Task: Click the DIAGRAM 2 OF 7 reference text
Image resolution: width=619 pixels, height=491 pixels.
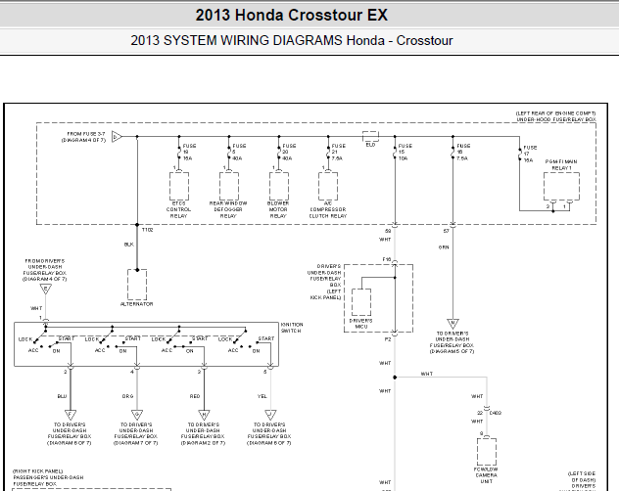Action: 203,443
